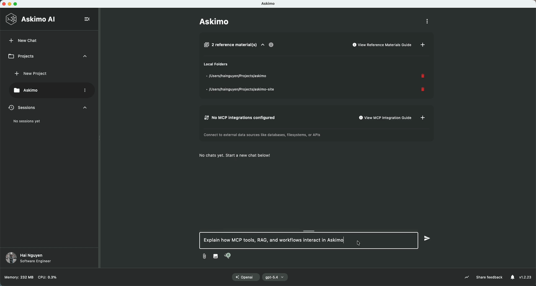
Task: Delete the askimo reference folder
Action: pos(423,76)
